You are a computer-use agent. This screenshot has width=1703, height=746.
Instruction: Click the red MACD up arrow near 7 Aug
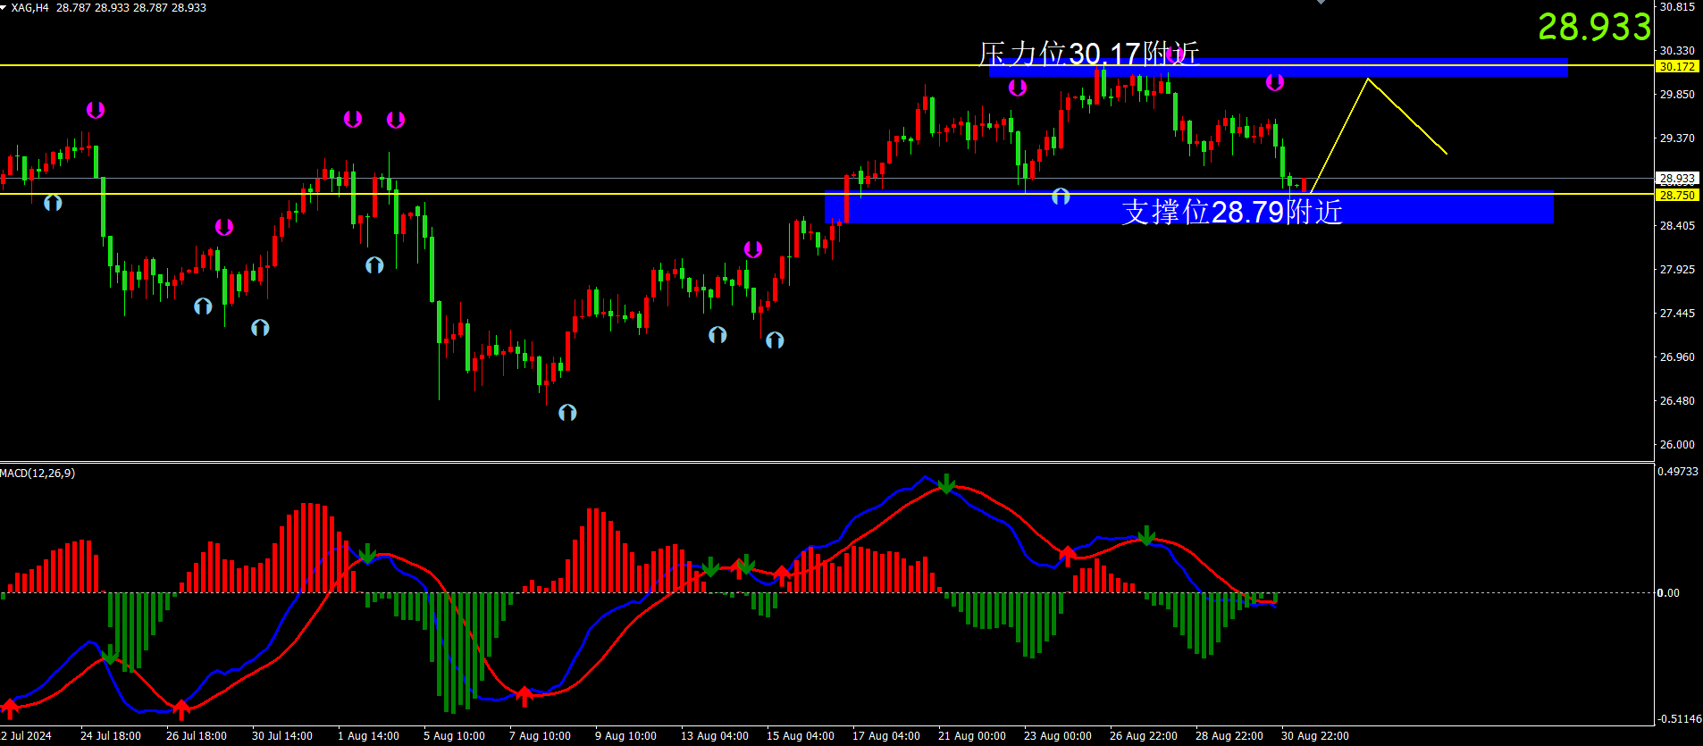524,695
